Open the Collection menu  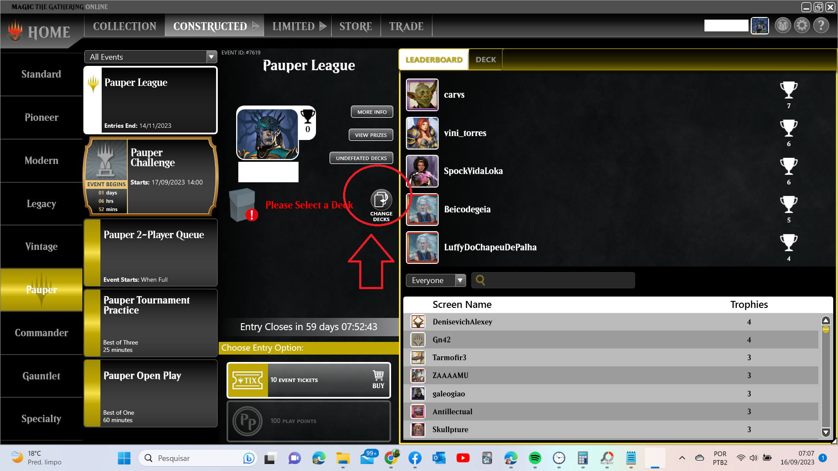click(124, 26)
